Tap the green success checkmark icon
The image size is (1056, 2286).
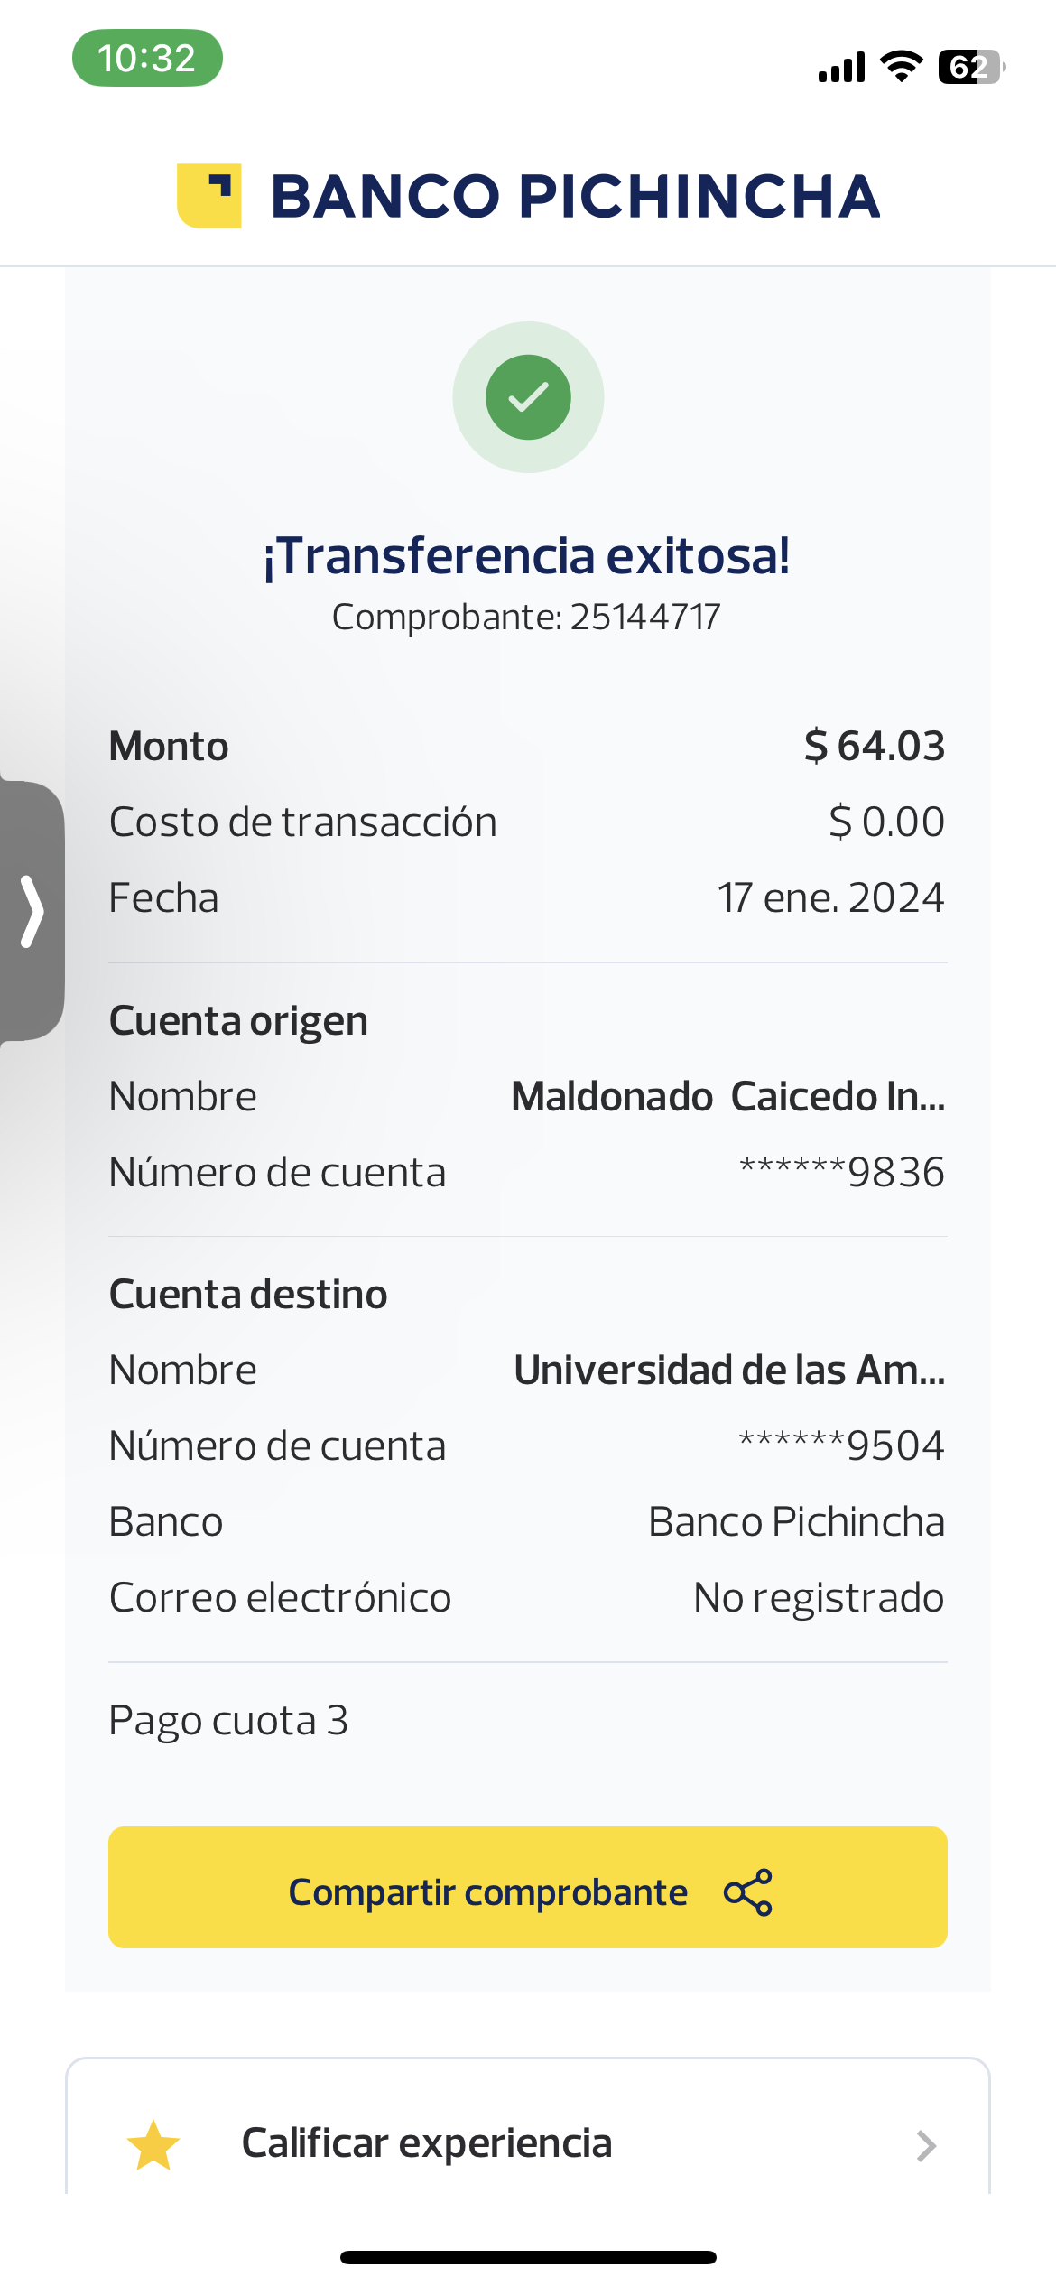[x=528, y=397]
